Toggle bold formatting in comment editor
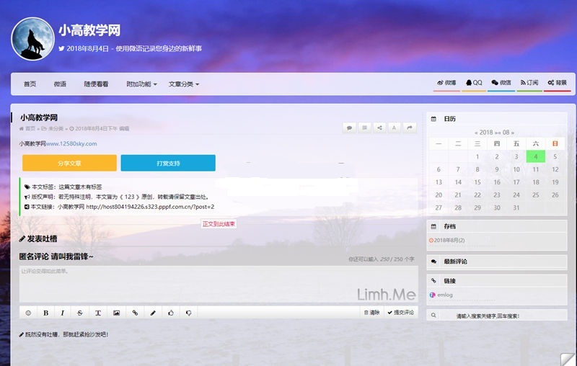 pyautogui.click(x=45, y=313)
